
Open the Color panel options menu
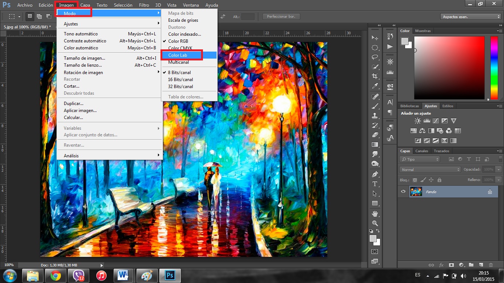pos(500,31)
